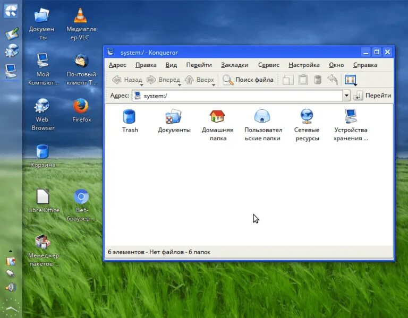
Task: Click the volume speaker icon in the system tray
Action: pyautogui.click(x=11, y=287)
